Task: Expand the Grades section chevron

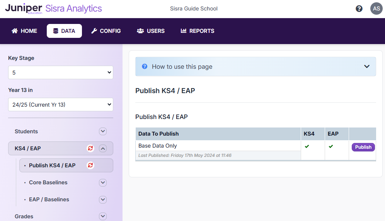Action: pos(103,216)
